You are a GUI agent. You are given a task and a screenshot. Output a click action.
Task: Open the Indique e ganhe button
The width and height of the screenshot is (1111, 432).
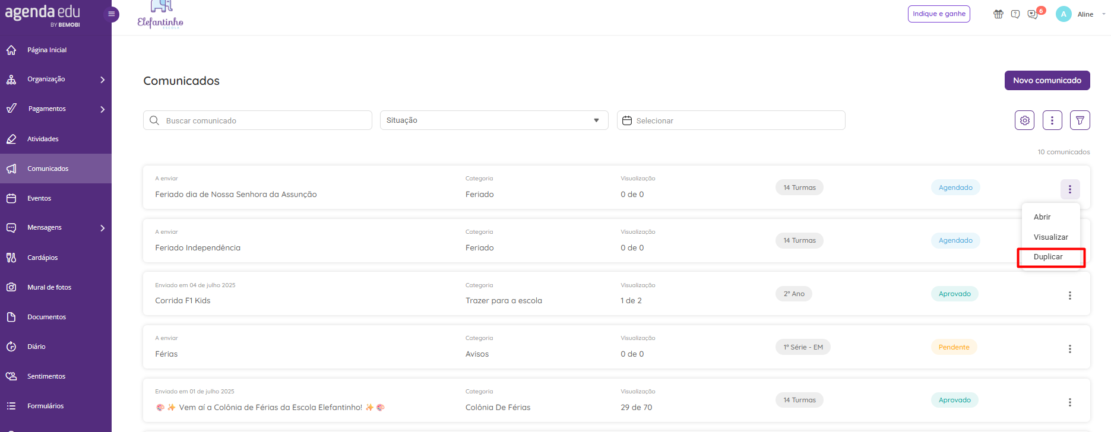(939, 14)
